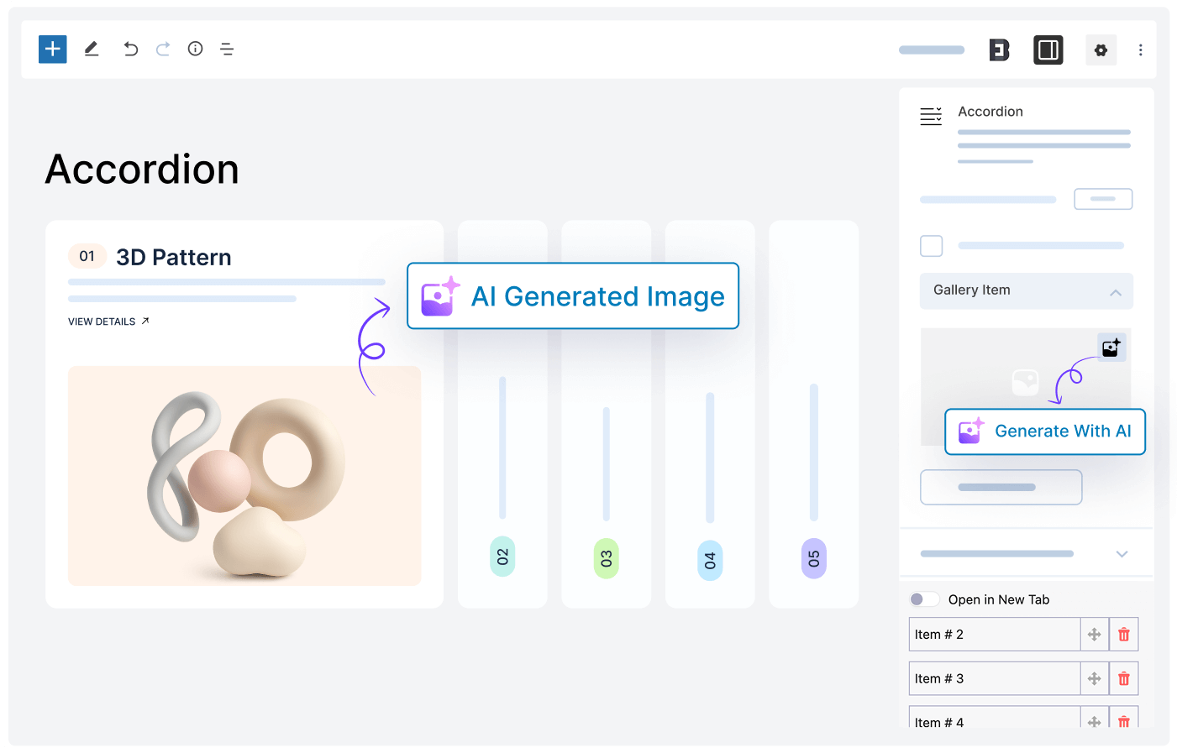Click the Redo arrow
This screenshot has width=1177, height=753.
tap(163, 49)
